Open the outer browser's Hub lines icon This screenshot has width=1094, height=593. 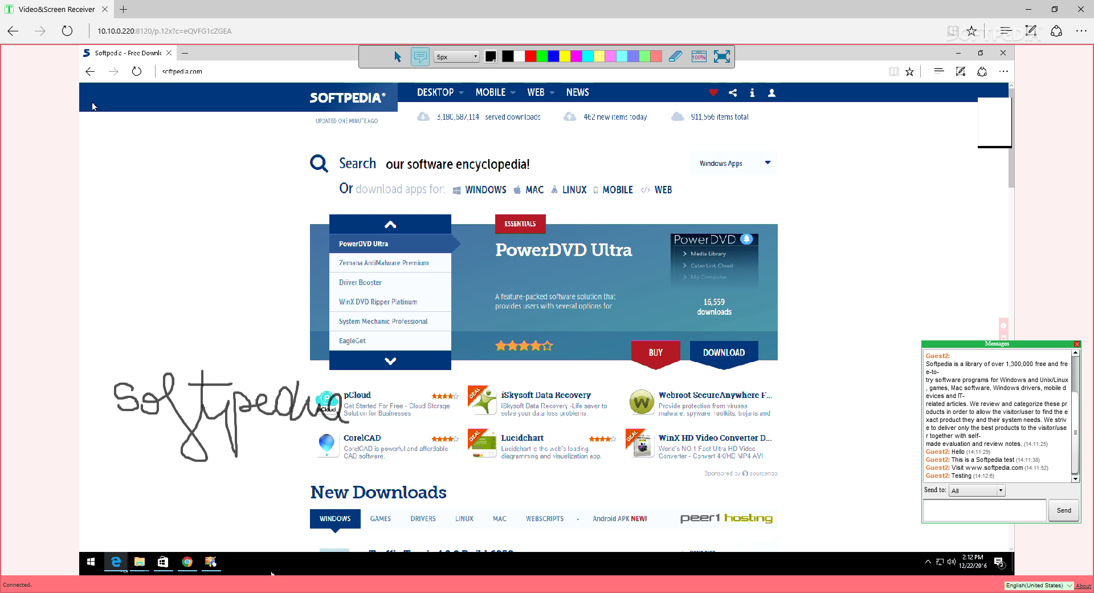click(x=1006, y=31)
